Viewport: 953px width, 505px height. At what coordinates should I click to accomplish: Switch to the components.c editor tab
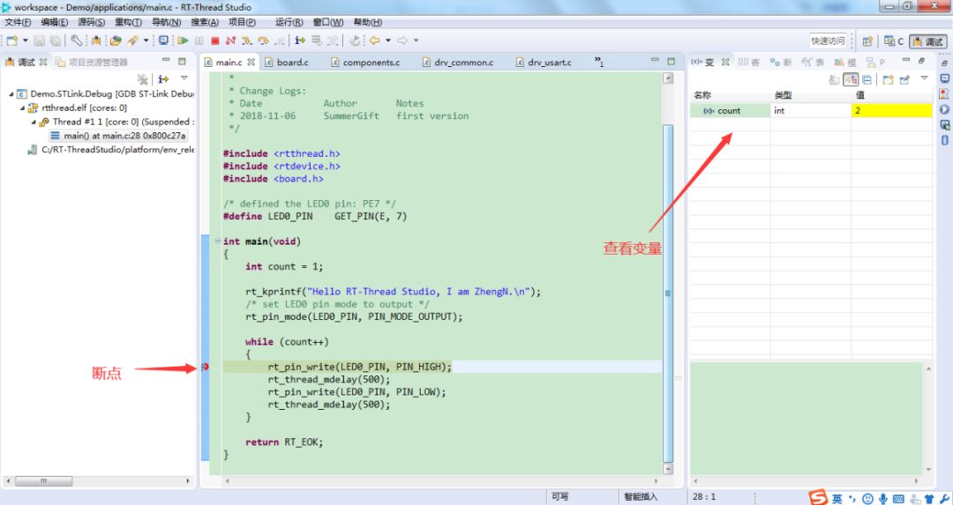[365, 62]
